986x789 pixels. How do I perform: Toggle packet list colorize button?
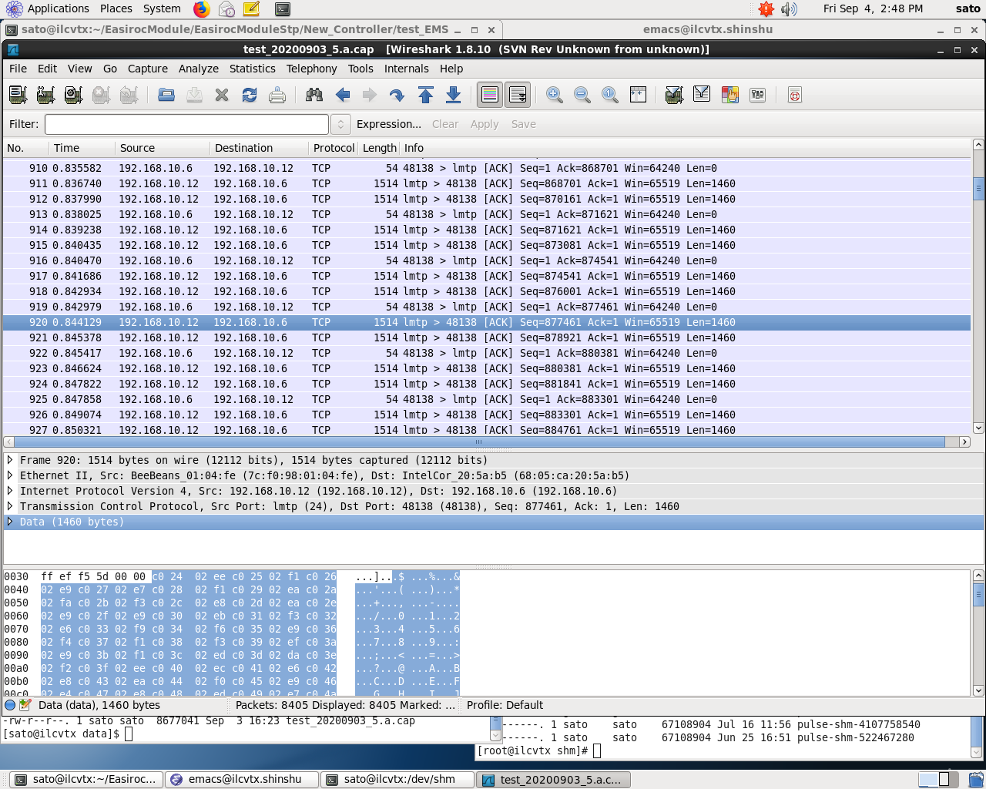(x=490, y=95)
